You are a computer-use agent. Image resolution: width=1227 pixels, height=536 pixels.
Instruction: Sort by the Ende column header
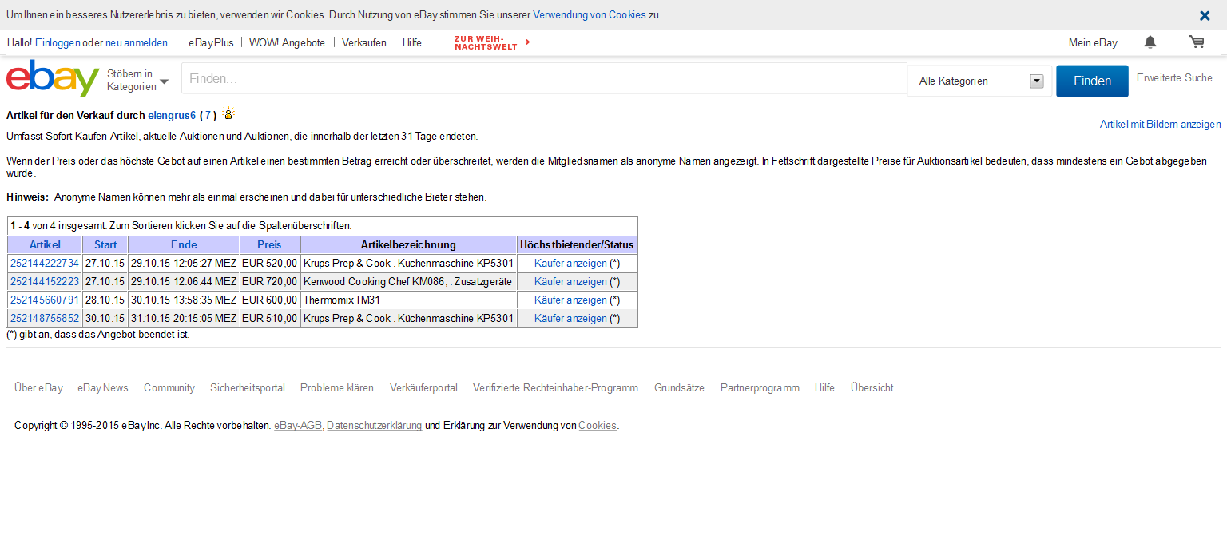184,245
